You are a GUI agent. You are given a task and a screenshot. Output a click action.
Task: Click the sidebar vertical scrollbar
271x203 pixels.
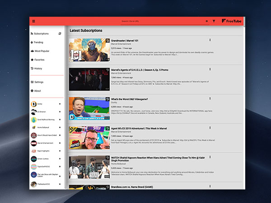pos(65,107)
